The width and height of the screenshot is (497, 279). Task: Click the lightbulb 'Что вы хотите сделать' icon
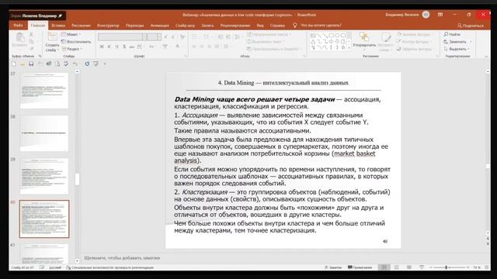pos(295,26)
